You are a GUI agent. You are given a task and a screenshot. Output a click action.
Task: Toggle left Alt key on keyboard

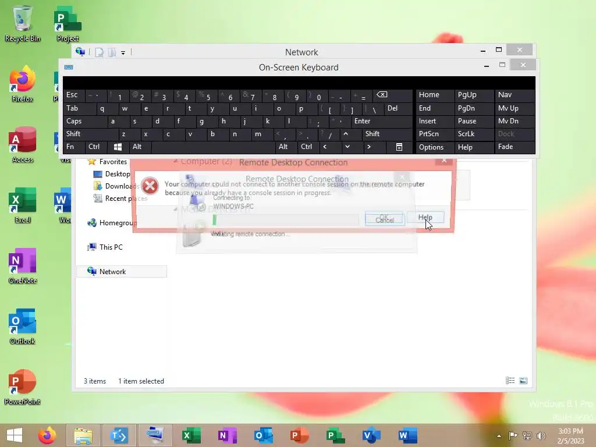pos(140,147)
